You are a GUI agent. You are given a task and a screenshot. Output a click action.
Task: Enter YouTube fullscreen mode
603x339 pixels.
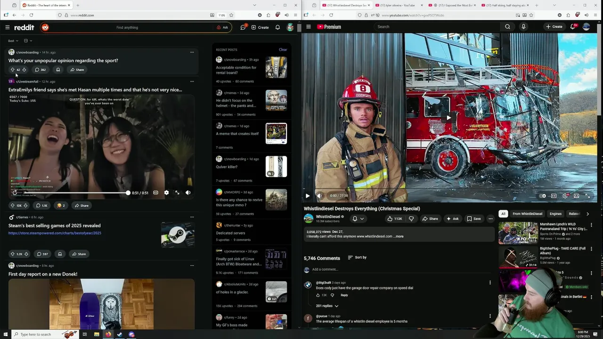pyautogui.click(x=587, y=196)
